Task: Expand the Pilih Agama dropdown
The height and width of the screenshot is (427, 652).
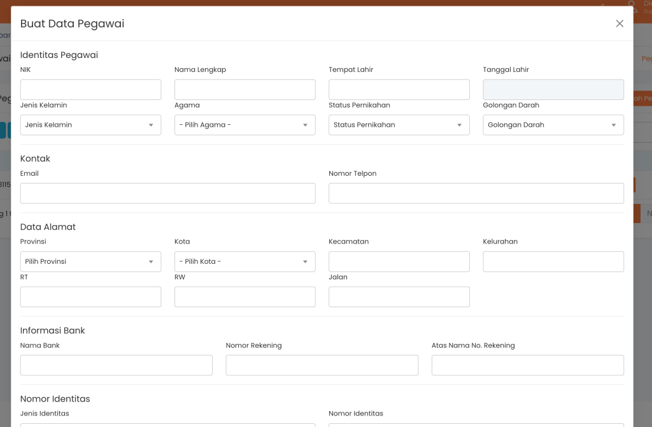Action: [x=244, y=125]
